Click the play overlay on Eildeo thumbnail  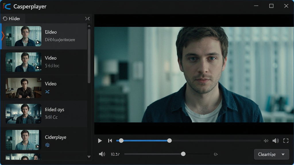[x=38, y=42]
